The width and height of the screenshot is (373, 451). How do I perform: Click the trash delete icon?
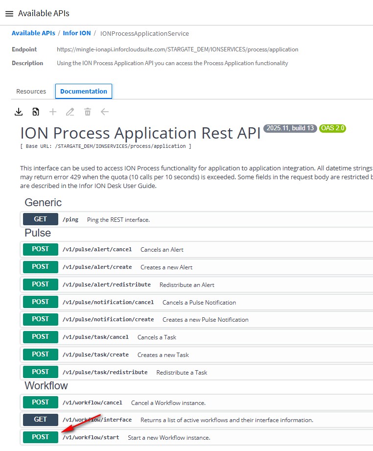(x=88, y=112)
